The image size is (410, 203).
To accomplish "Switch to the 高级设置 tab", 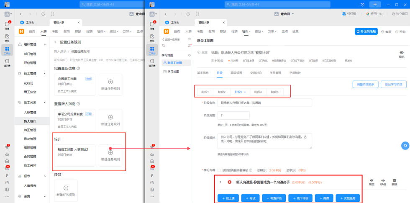I will (x=236, y=73).
